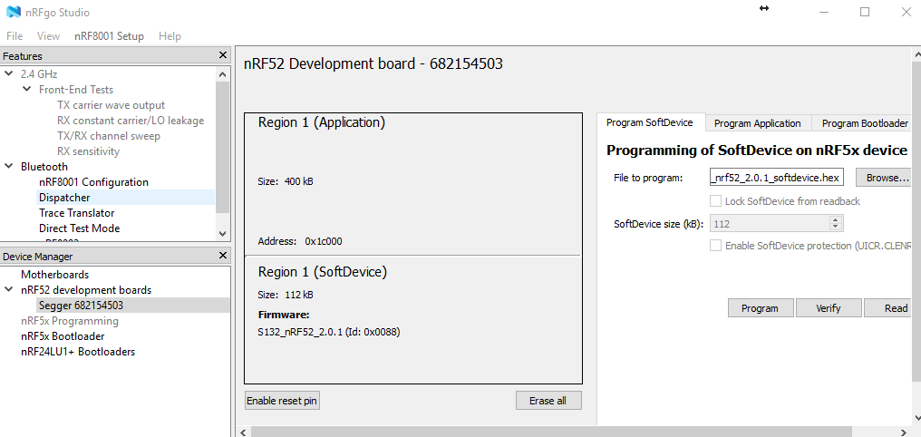Click Features panel scroll down arrow
The height and width of the screenshot is (437, 921).
click(223, 233)
